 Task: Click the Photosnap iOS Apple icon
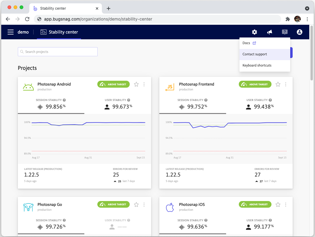tap(170, 207)
